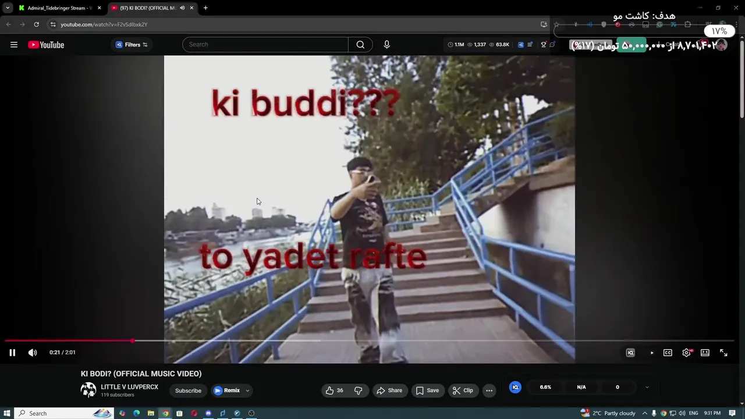This screenshot has height=419, width=745.
Task: Pause the video
Action: 12,353
